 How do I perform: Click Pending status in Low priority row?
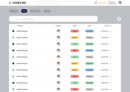[89, 57]
